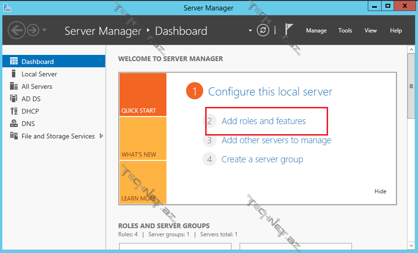Screen dimensions: 418x253
Task: Click the DNS role icon
Action: click(13, 124)
